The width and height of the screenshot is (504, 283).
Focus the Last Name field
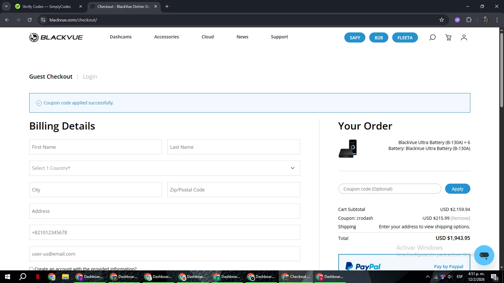(x=234, y=147)
